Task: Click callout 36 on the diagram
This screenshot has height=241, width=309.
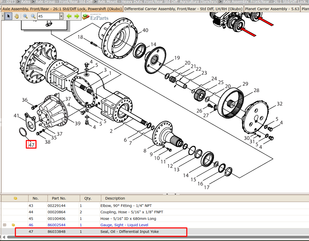Action: [x=25, y=100]
